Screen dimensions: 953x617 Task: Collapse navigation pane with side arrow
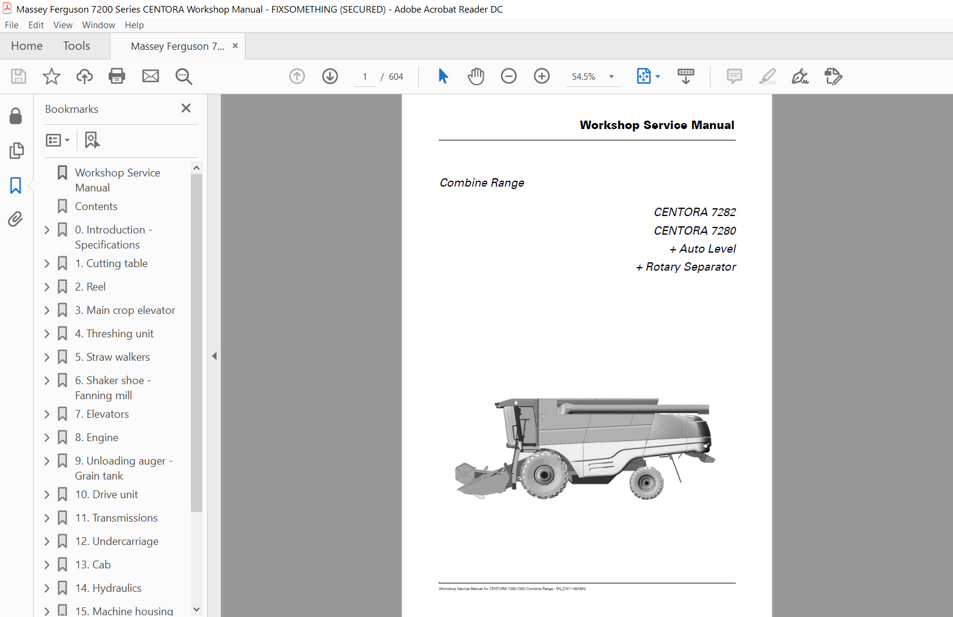(214, 356)
